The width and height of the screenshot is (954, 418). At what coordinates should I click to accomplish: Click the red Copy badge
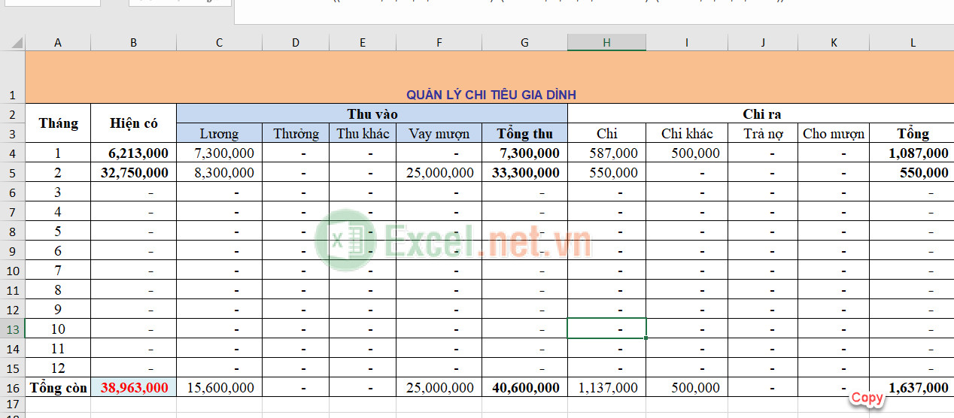pyautogui.click(x=867, y=398)
